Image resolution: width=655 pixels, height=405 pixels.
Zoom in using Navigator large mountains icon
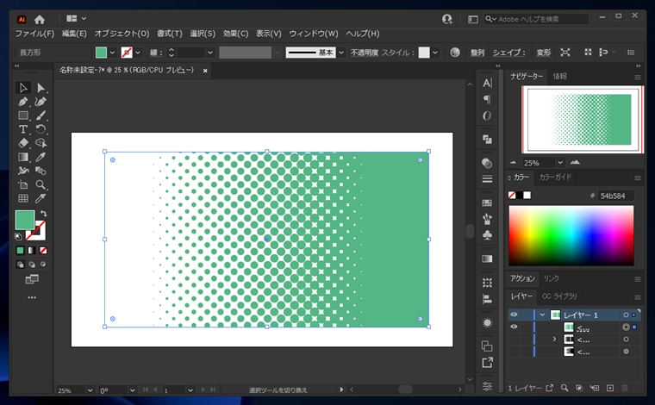click(575, 162)
